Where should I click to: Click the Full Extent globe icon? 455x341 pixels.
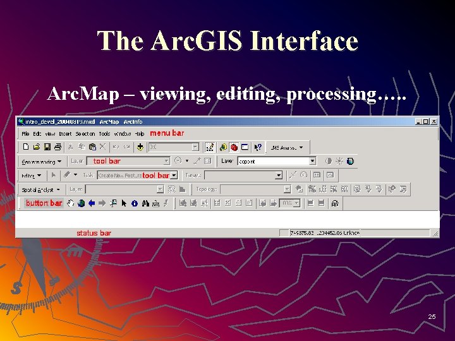[x=82, y=203]
